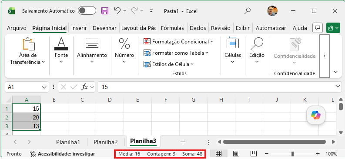Open the search magnifier in title bar
This screenshot has height=159, width=345.
(x=248, y=11)
